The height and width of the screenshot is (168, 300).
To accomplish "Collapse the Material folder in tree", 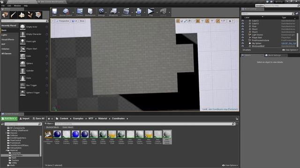I will click(x=6, y=150).
